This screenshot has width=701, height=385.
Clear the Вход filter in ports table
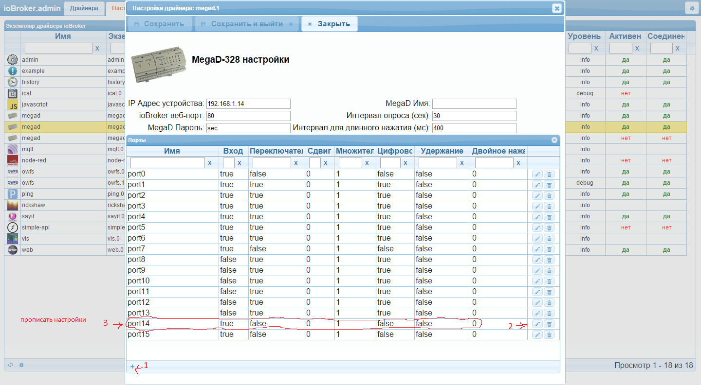click(240, 163)
